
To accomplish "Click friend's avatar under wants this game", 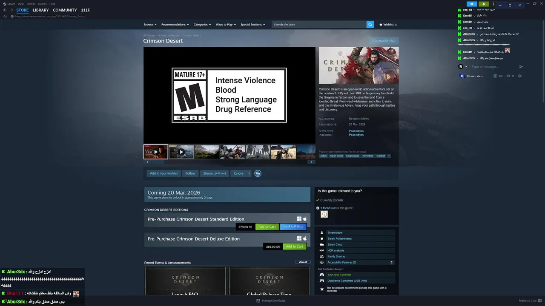I will [324, 215].
